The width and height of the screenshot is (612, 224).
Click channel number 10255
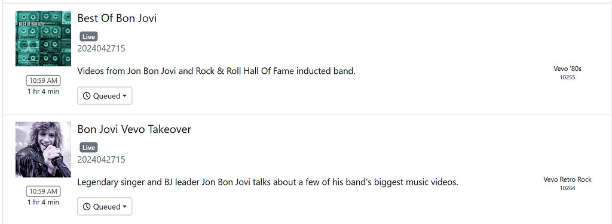[568, 77]
